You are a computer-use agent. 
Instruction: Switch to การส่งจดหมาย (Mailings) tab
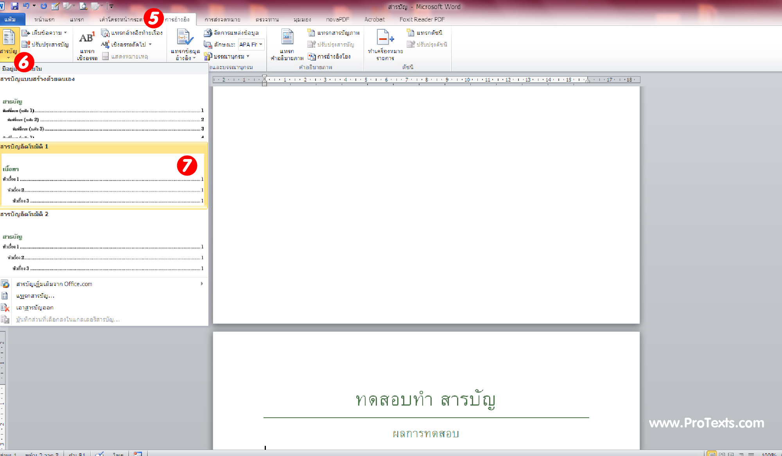[x=222, y=19]
